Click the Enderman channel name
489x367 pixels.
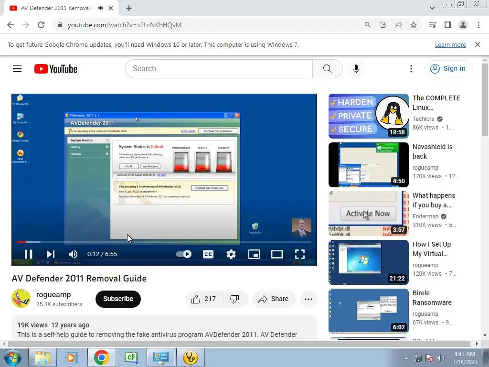(x=425, y=216)
